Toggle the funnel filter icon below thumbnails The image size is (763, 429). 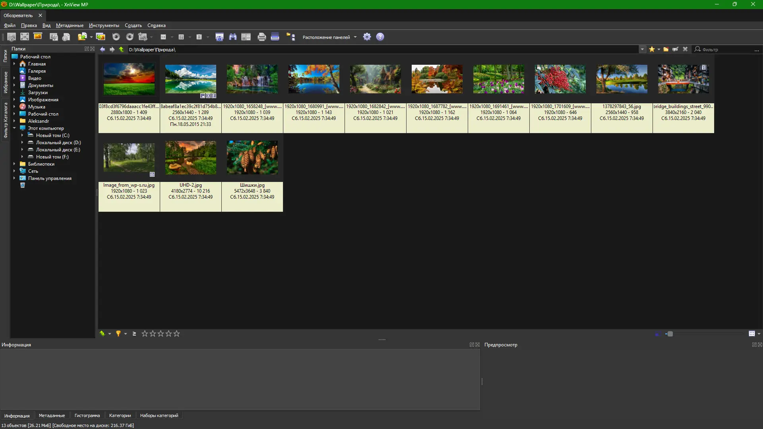tap(118, 334)
